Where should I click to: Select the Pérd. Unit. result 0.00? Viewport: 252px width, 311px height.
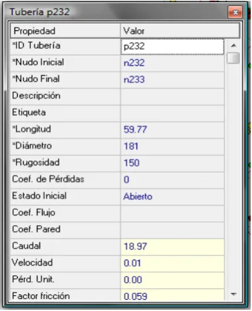click(172, 280)
